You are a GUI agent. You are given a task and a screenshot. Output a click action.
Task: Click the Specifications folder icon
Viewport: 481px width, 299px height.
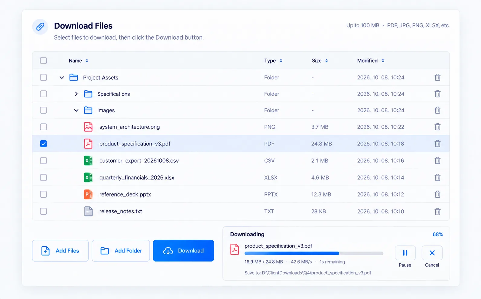(x=88, y=94)
